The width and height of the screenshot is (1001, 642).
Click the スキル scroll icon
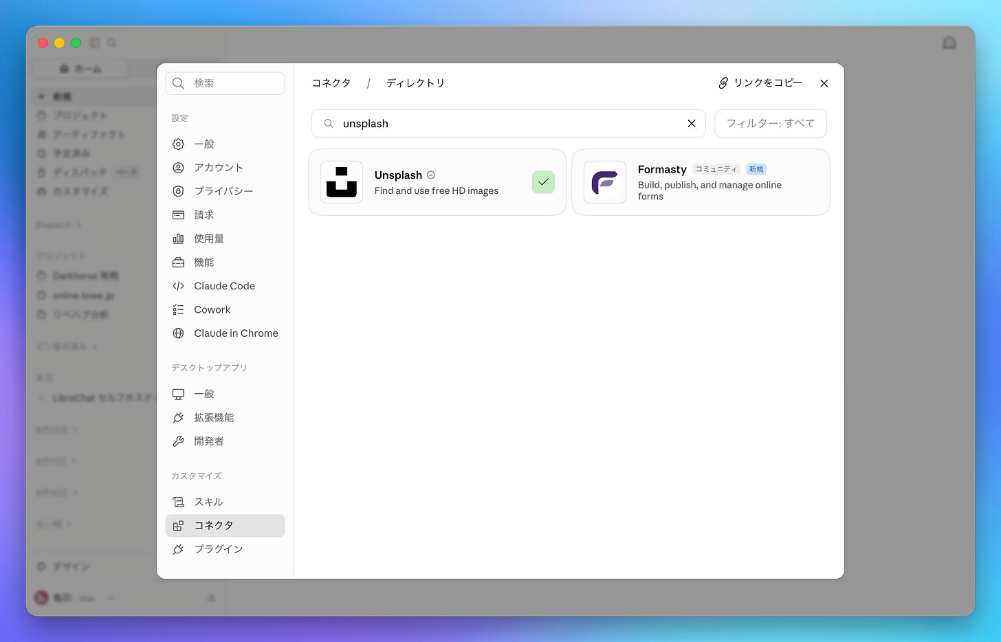(178, 502)
